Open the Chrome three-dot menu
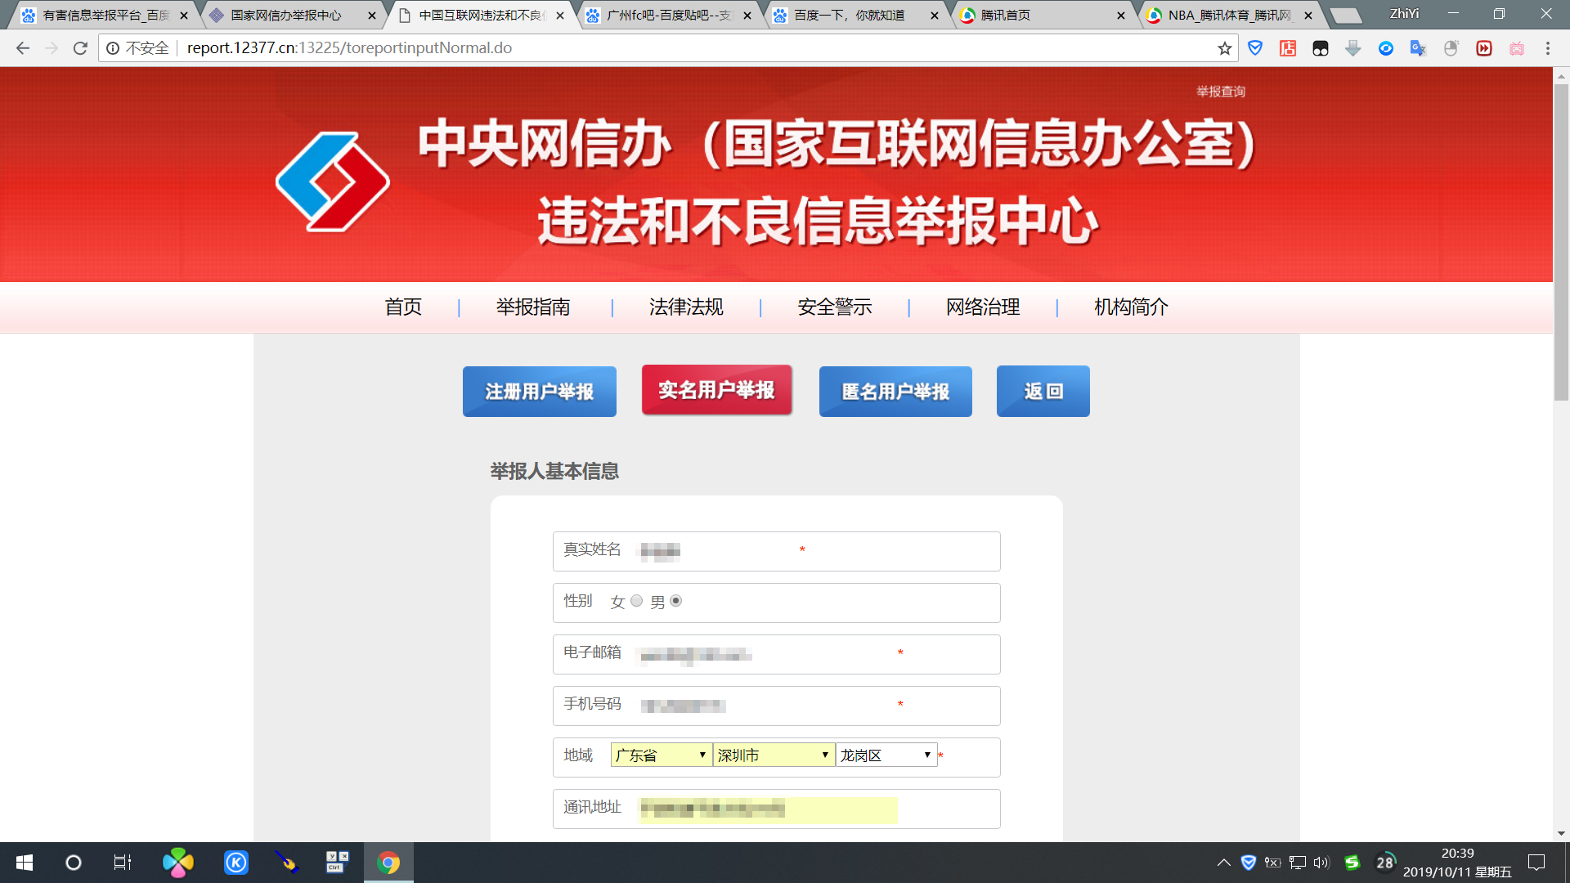Screen dimensions: 1570x883 (x=1547, y=48)
